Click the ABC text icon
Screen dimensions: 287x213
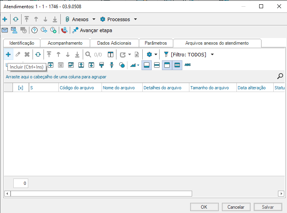coord(188,65)
